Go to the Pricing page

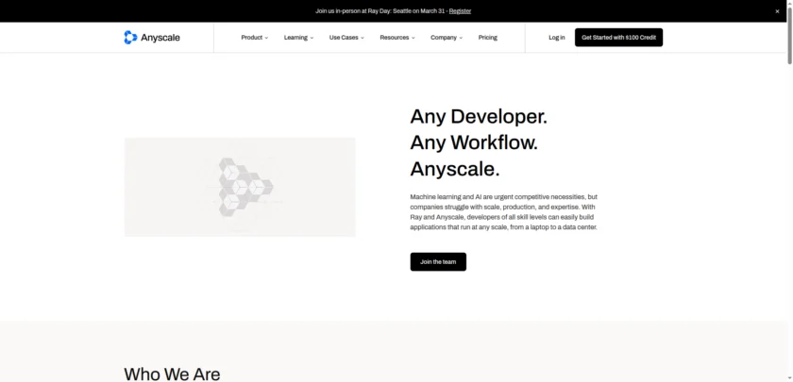pos(487,38)
